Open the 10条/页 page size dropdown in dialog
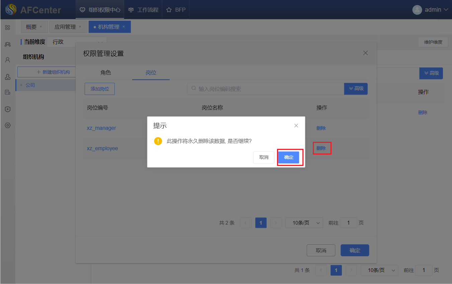The width and height of the screenshot is (452, 284). pos(304,223)
